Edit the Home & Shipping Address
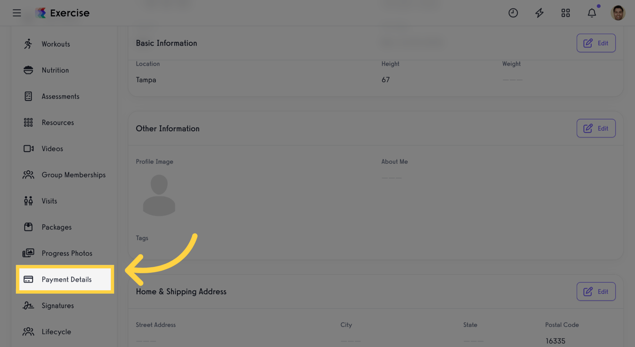Screen dimensions: 635x347 coord(596,291)
